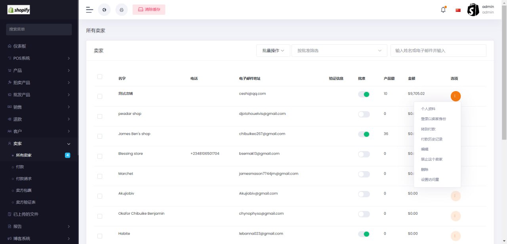507x244 pixels.
Task: Click the seller name or email search field
Action: click(x=438, y=51)
